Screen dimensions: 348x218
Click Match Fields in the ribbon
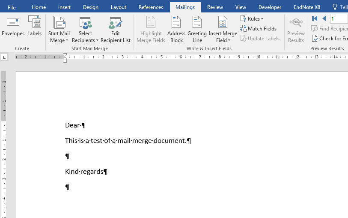coord(258,29)
